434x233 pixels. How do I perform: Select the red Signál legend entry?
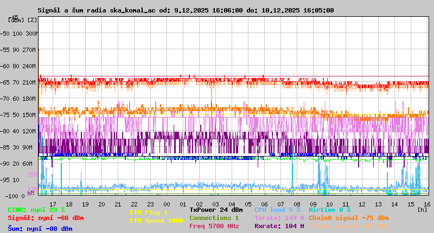click(x=46, y=218)
